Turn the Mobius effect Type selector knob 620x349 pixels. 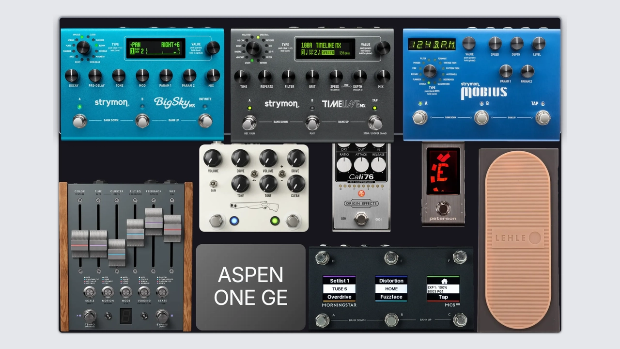point(430,71)
